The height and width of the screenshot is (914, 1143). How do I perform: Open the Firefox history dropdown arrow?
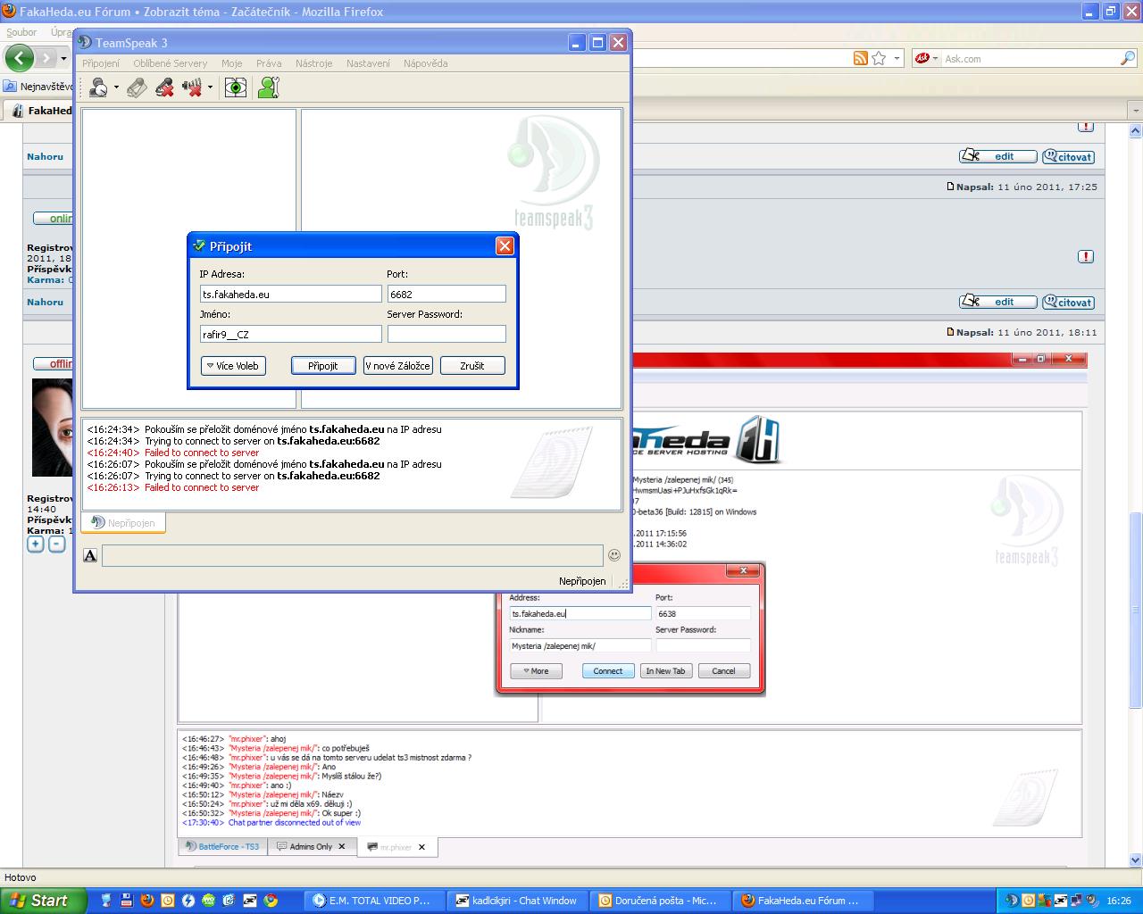(x=63, y=58)
